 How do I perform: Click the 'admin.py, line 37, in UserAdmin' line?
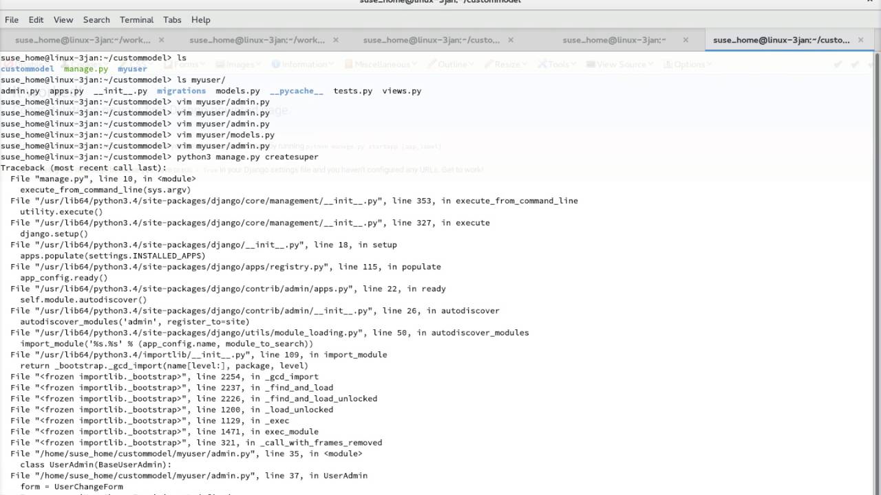click(189, 476)
